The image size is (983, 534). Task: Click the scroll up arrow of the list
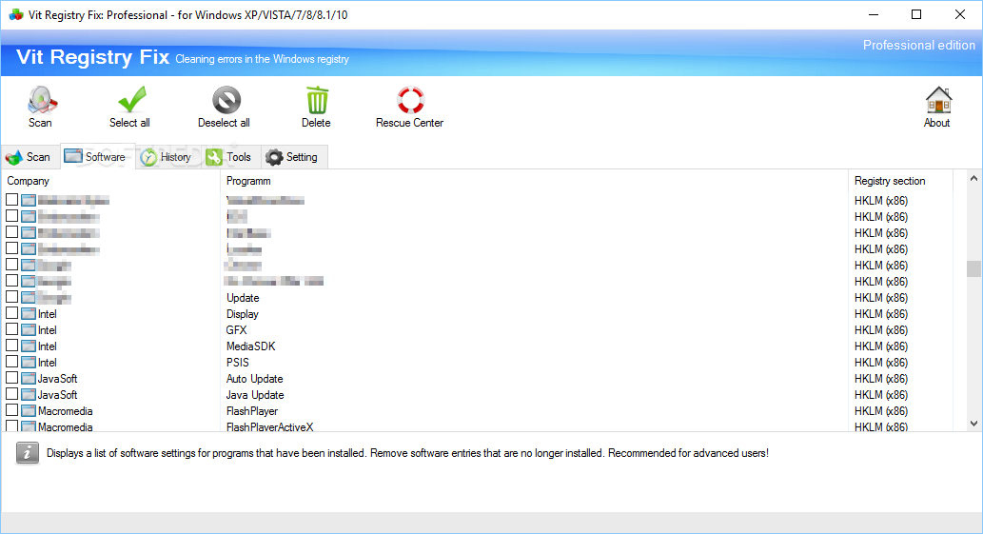click(x=973, y=179)
